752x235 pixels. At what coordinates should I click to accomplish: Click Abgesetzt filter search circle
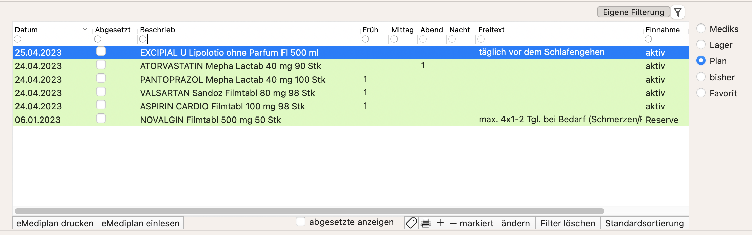(x=98, y=39)
